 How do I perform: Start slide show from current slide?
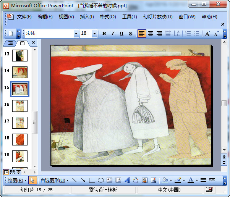[x=18, y=172]
